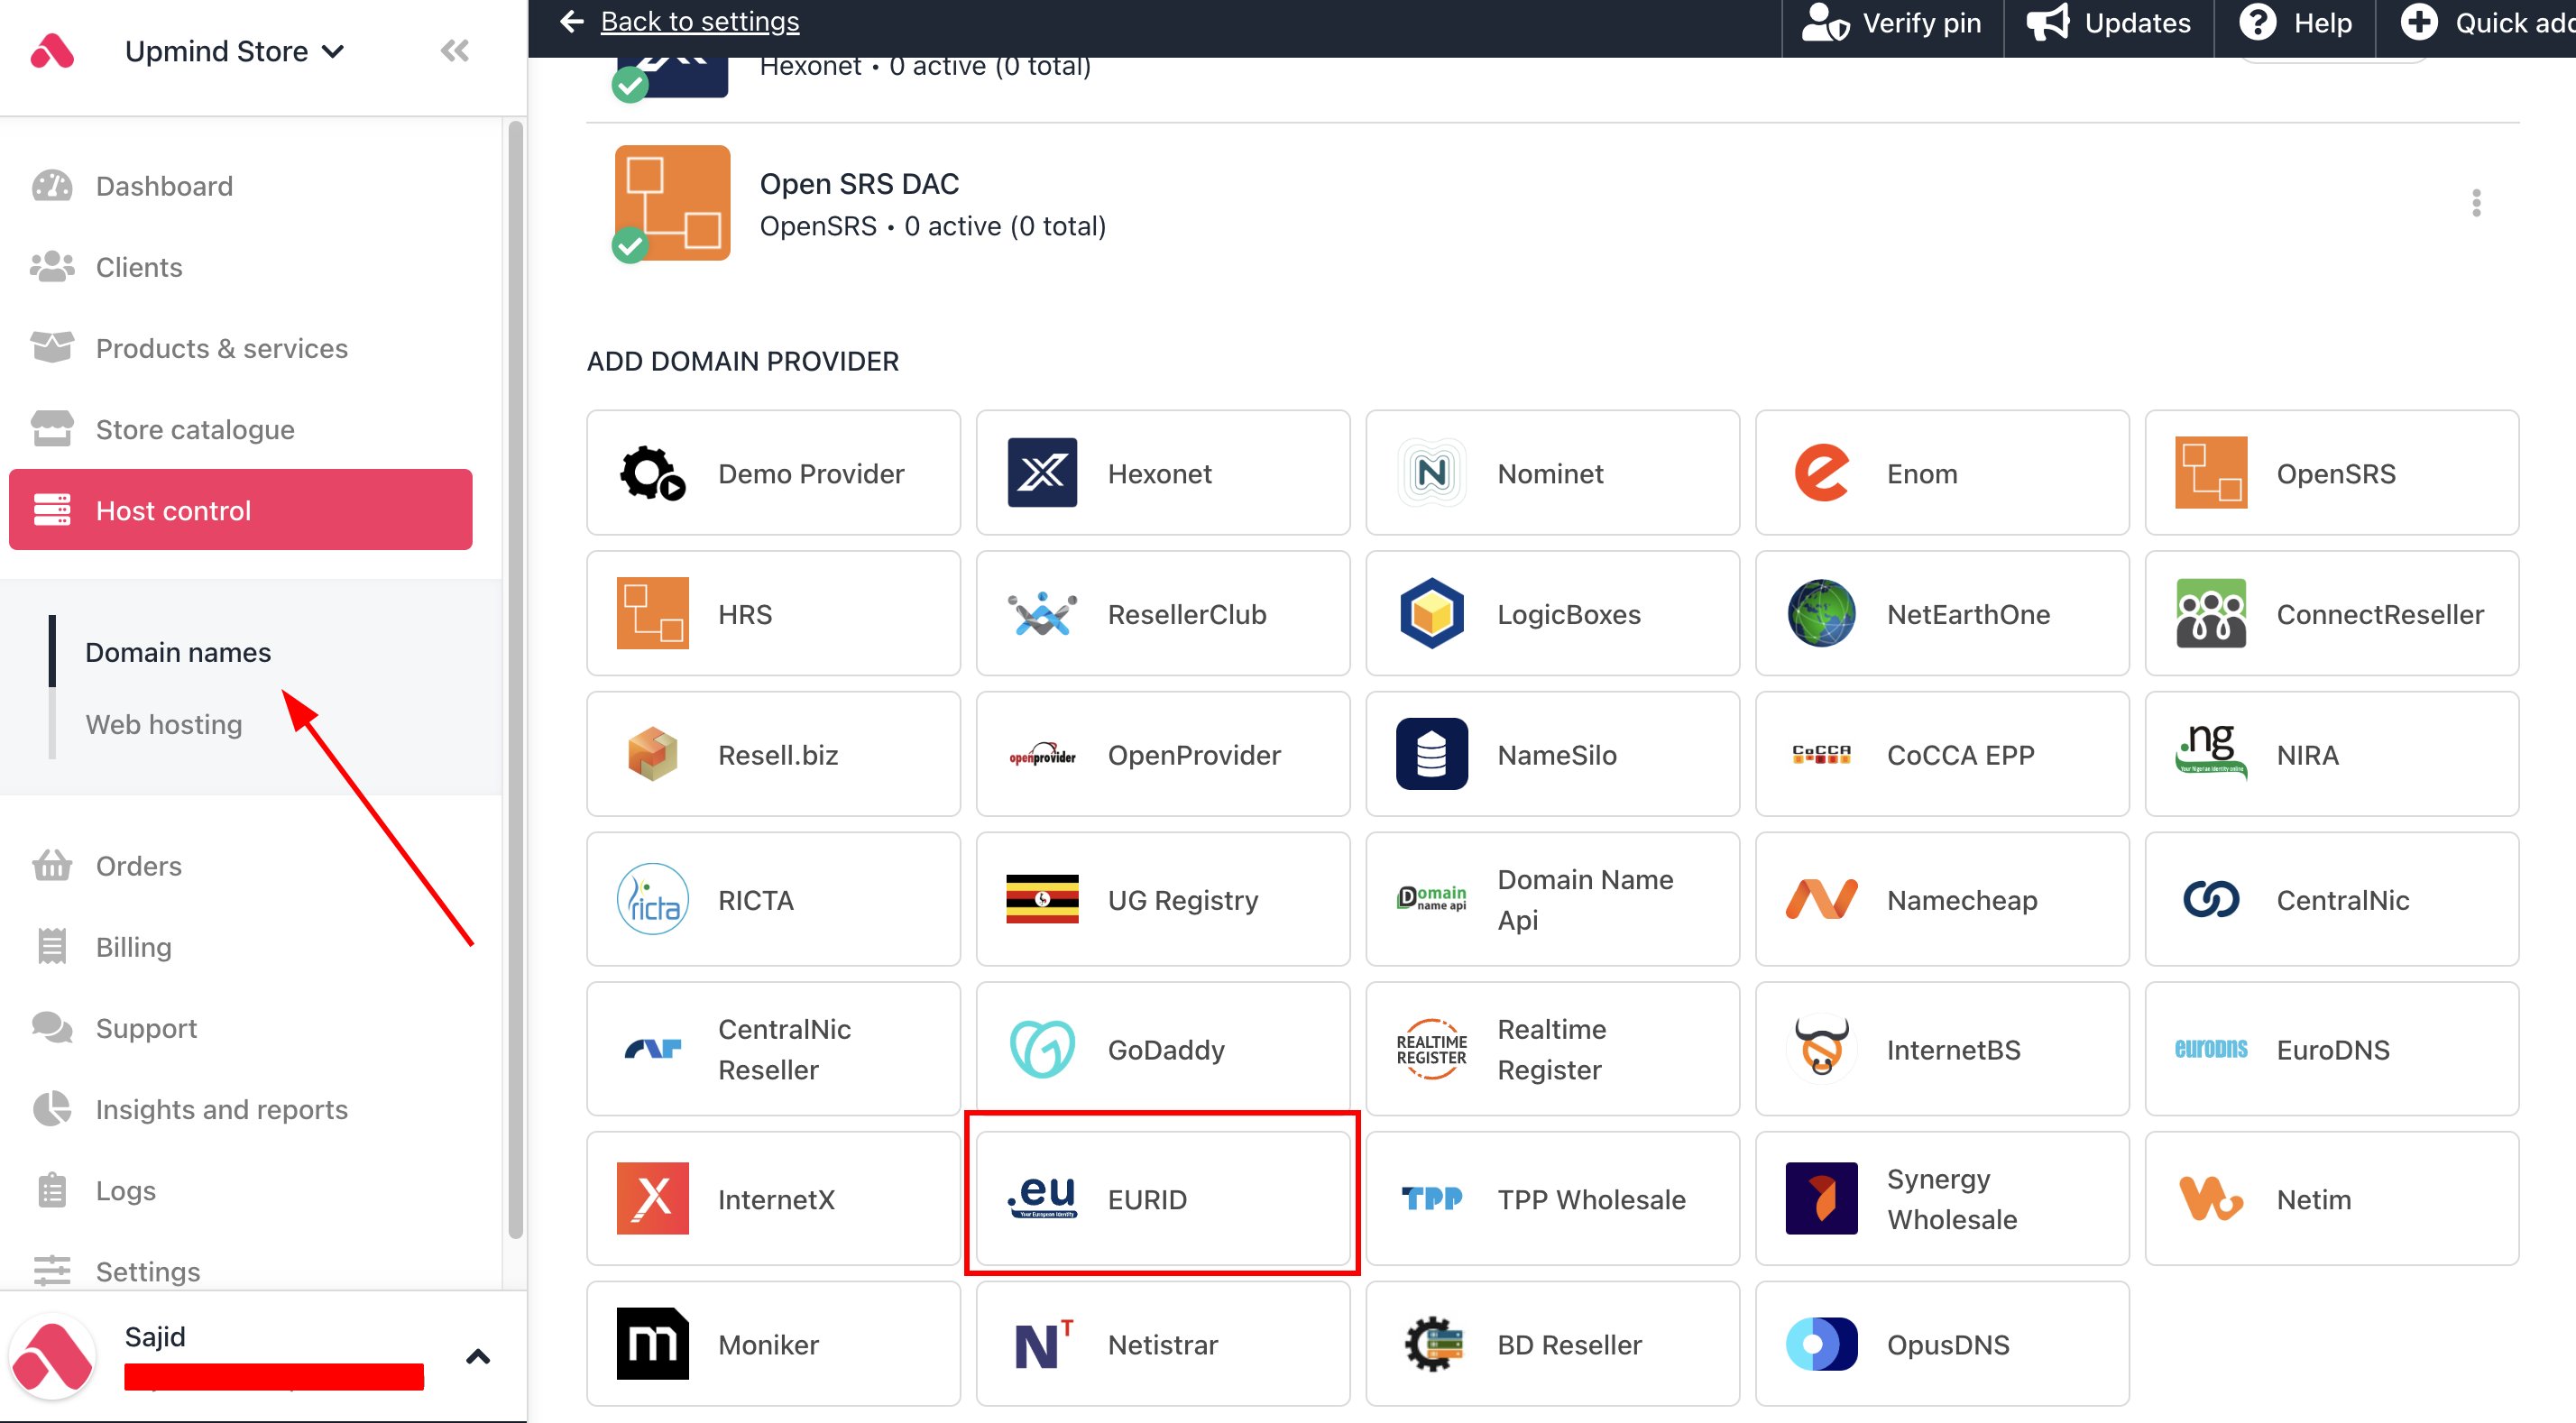The image size is (2576, 1423).
Task: Click the Verify pin button
Action: pos(1892,23)
